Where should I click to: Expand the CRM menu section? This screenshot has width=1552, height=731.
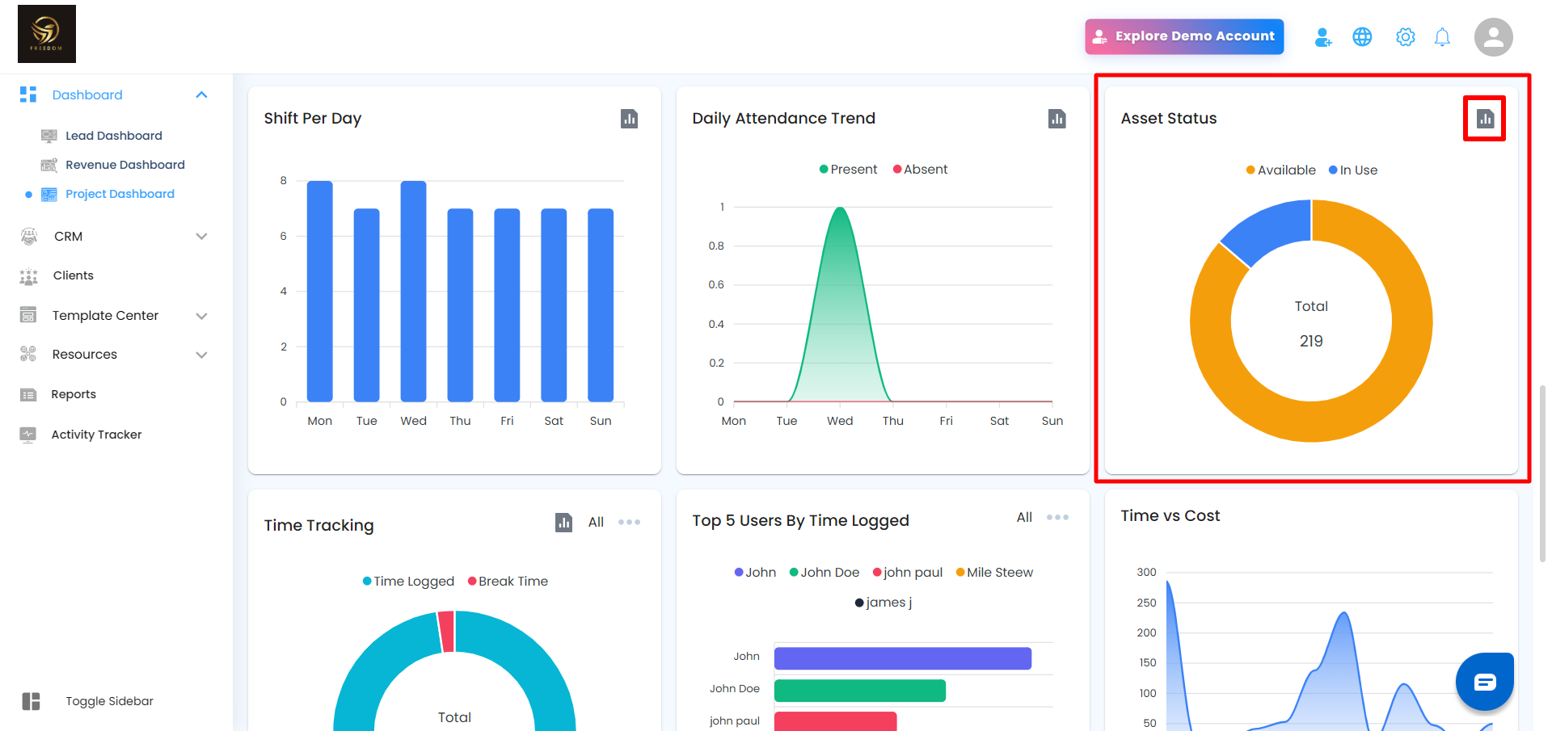tap(201, 237)
